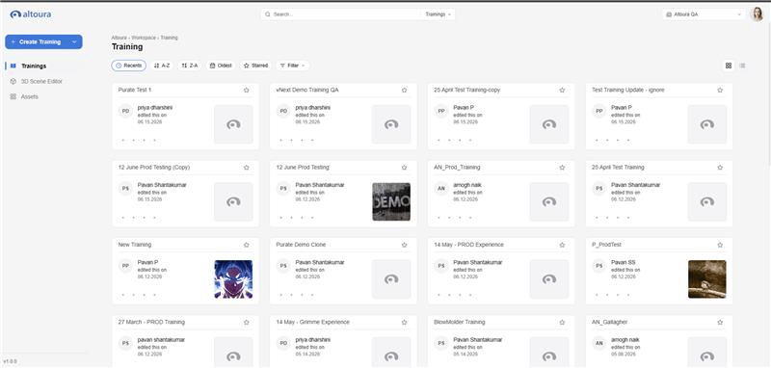Star the Purate Demo Clone card
This screenshot has height=368, width=771.
[404, 245]
